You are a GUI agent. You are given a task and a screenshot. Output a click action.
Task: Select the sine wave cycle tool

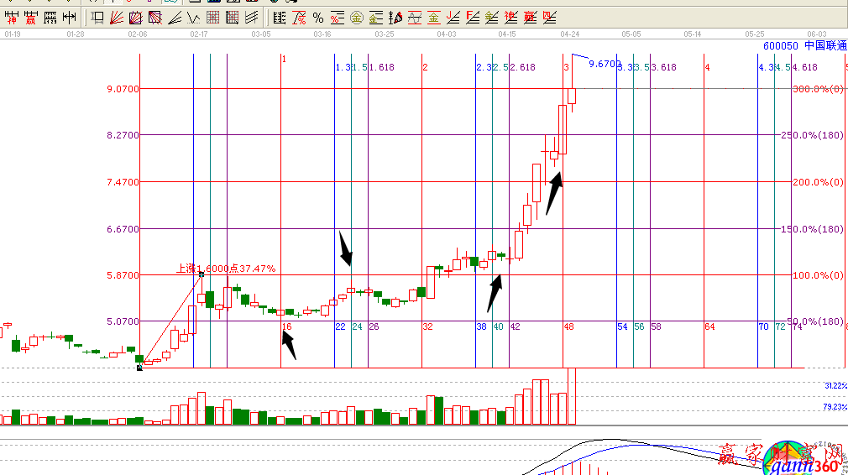tap(414, 17)
